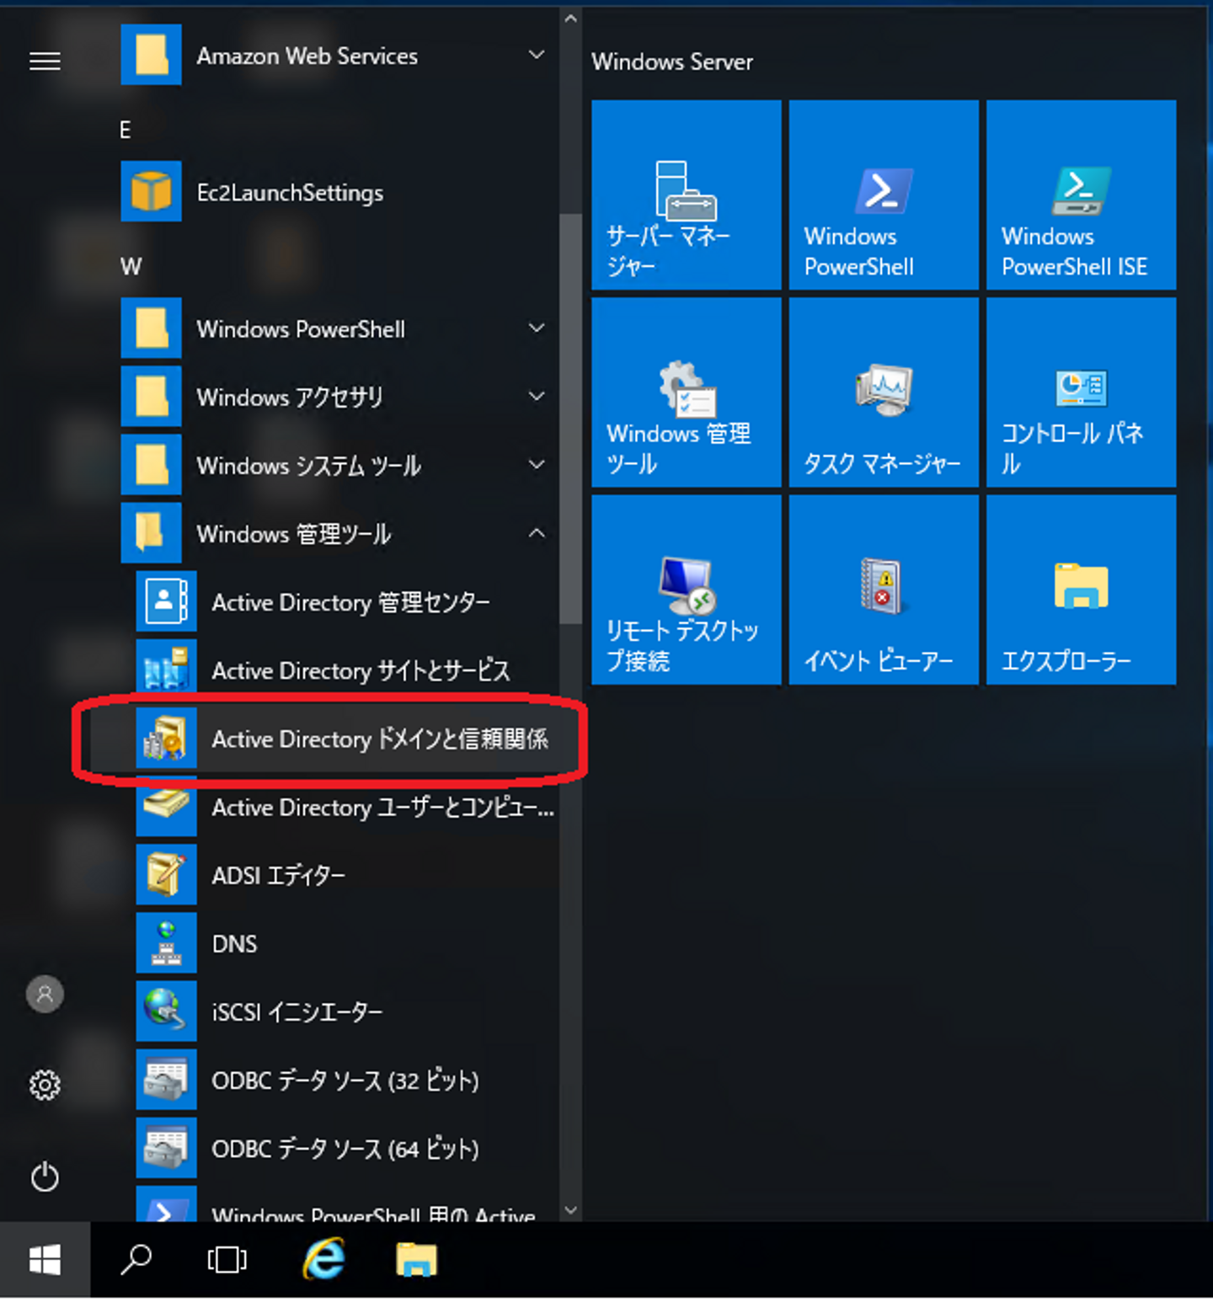The height and width of the screenshot is (1302, 1213).
Task: Open サーバー マネージャー tile
Action: [687, 195]
